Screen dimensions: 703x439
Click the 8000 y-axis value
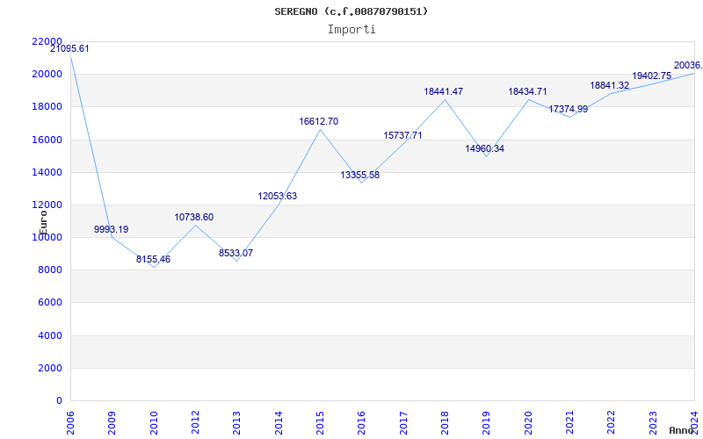point(49,270)
